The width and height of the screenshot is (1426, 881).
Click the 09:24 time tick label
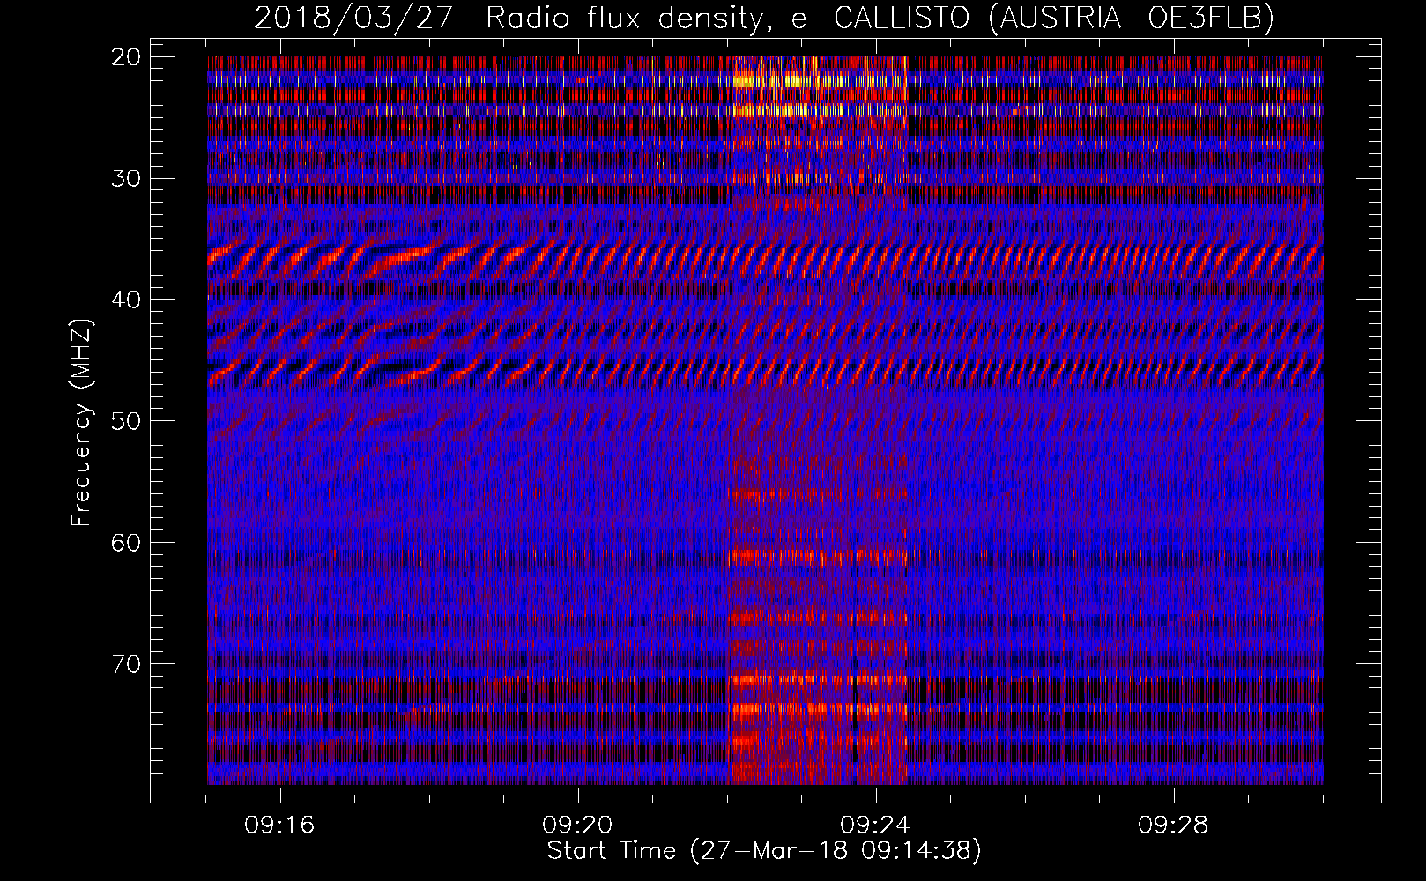coord(876,825)
